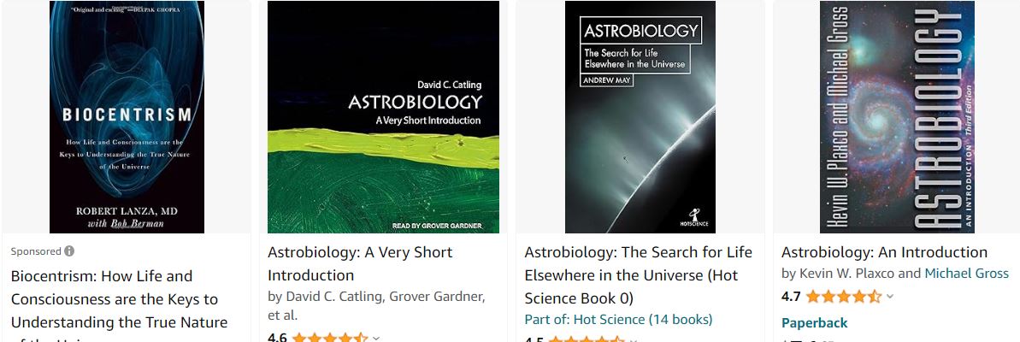Expand rating chevron beside the 4.5 stars
The width and height of the screenshot is (1020, 342).
633,339
